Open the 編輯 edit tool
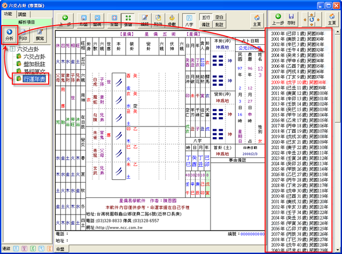This screenshot has width=342, height=254. coord(145,20)
